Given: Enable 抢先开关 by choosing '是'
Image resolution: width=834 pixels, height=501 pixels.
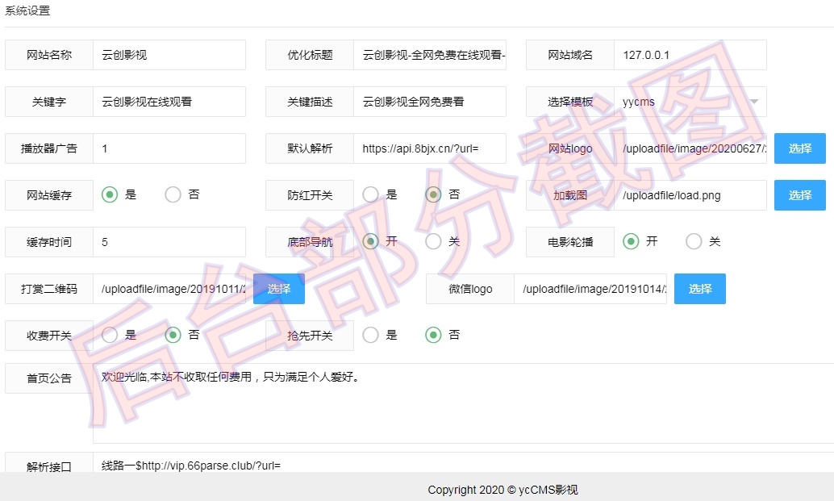Looking at the screenshot, I should click(x=370, y=335).
